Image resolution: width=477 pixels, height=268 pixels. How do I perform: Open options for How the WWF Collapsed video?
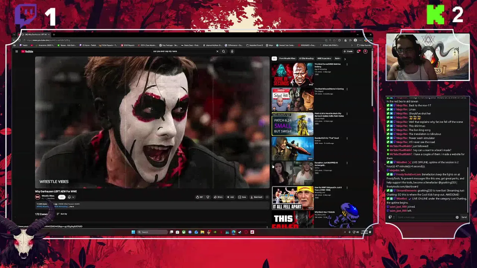(x=347, y=188)
